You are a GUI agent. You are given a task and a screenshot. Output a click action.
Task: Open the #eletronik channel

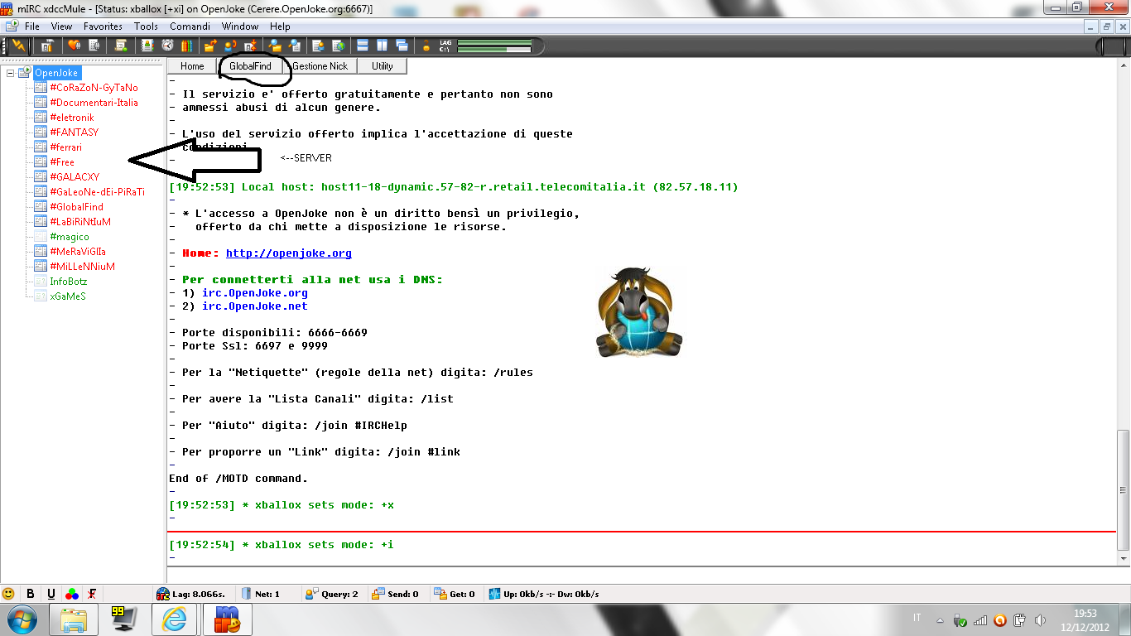click(x=72, y=118)
